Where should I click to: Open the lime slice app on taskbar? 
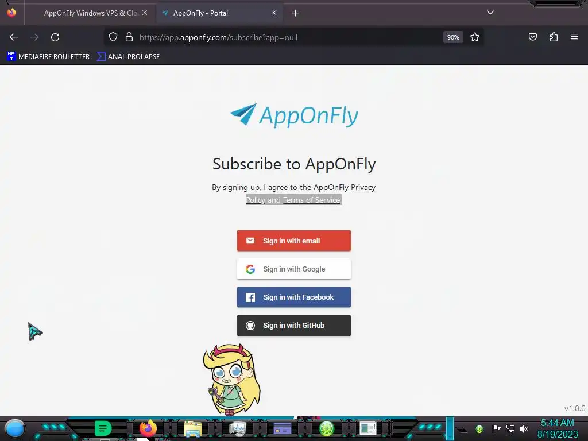click(x=326, y=428)
